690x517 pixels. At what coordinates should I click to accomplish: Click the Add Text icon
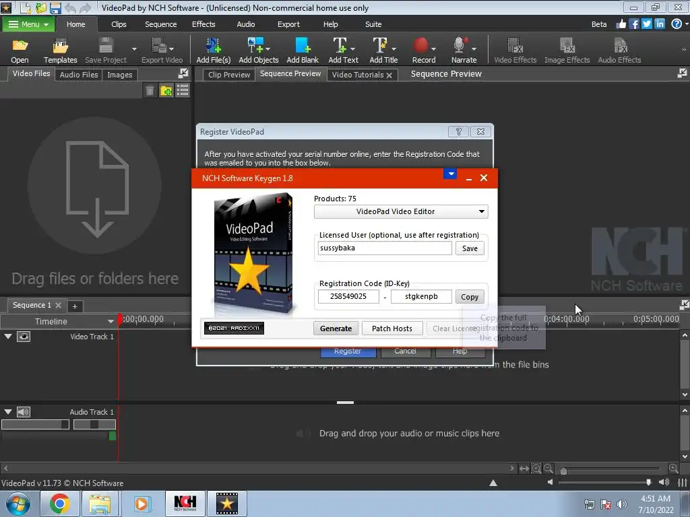point(340,45)
